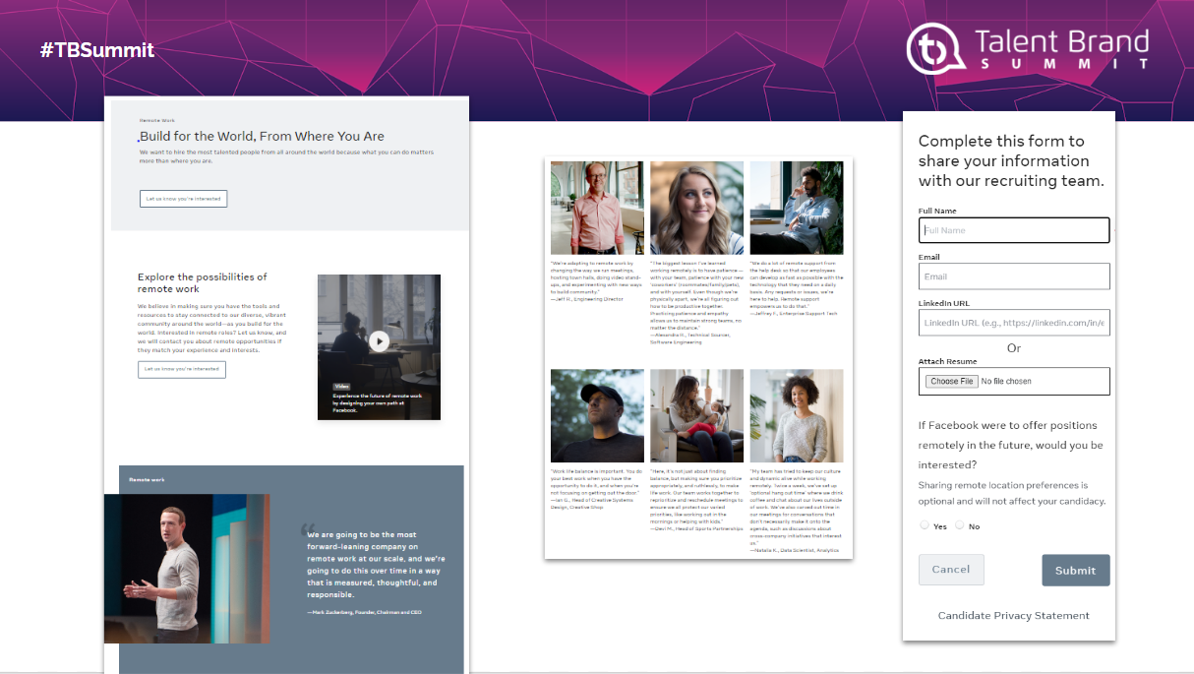Open the Candidate Privacy Statement link
Screen dimensions: 1194x674
coord(1014,616)
